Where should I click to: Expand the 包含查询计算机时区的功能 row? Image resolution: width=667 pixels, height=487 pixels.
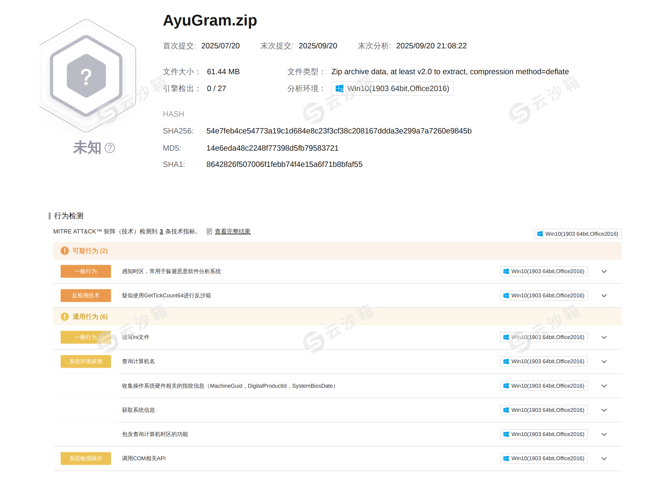604,434
